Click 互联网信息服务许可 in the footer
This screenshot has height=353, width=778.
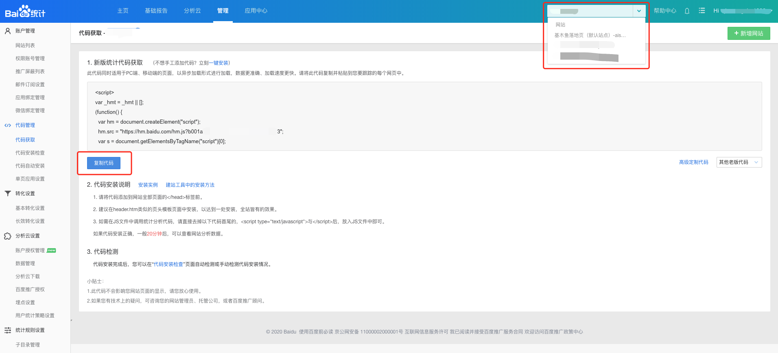coord(426,332)
